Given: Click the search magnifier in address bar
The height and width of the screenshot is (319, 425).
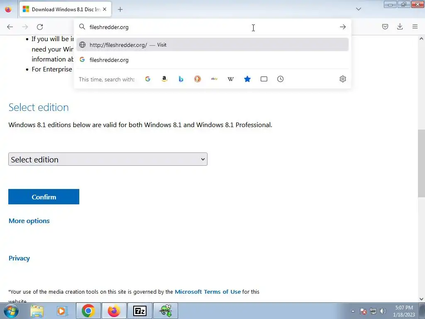Looking at the screenshot, I should tap(82, 27).
